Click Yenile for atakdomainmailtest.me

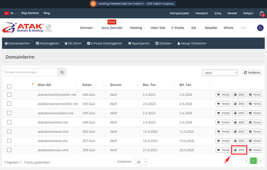click(x=223, y=113)
